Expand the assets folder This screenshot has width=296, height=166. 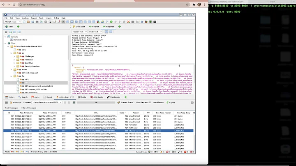point(11,69)
